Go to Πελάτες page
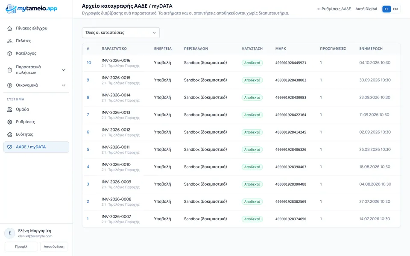This screenshot has width=410, height=256. pos(36,41)
